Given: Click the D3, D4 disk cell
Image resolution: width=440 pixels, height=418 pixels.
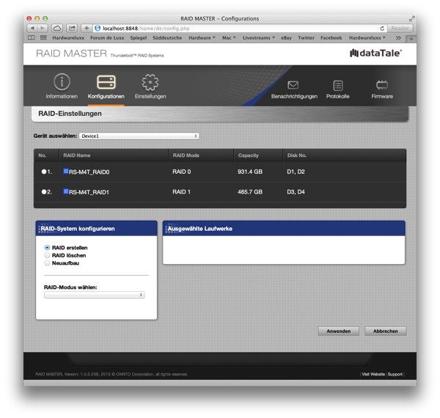Looking at the screenshot, I should tap(296, 192).
